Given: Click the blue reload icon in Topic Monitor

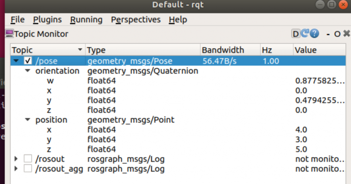Looking at the screenshot, I should point(304,34).
